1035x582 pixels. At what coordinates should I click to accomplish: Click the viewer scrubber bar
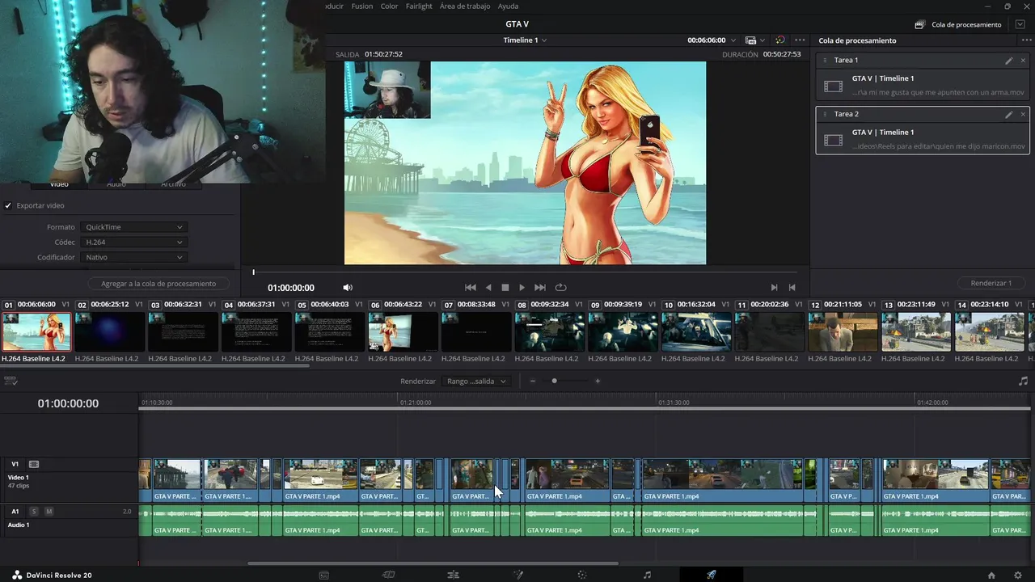[x=525, y=272]
